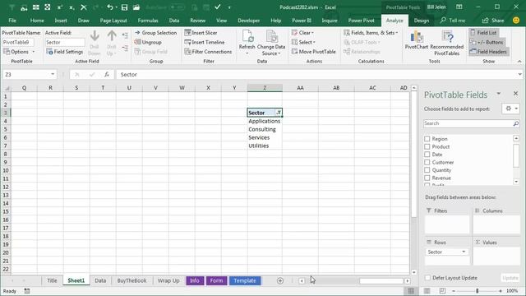The image size is (526, 296).
Task: Click the Save icon in quick access toolbar
Action: pyautogui.click(x=124, y=7)
